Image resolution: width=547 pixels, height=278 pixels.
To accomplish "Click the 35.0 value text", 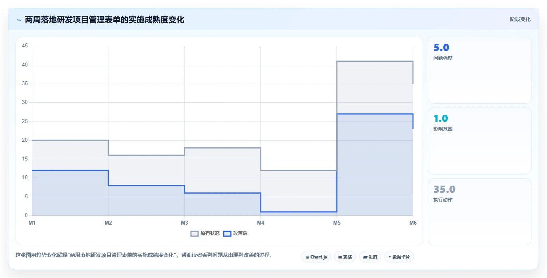I will (x=444, y=189).
